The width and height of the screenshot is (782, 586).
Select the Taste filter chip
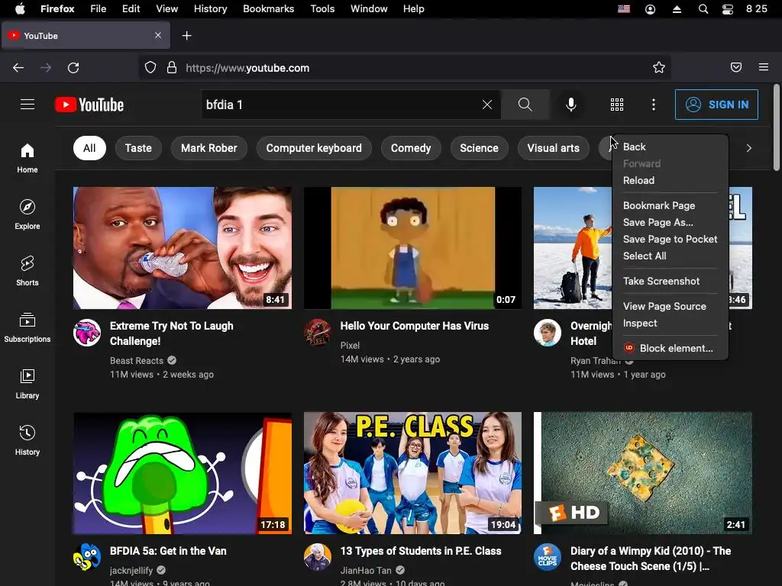point(138,148)
